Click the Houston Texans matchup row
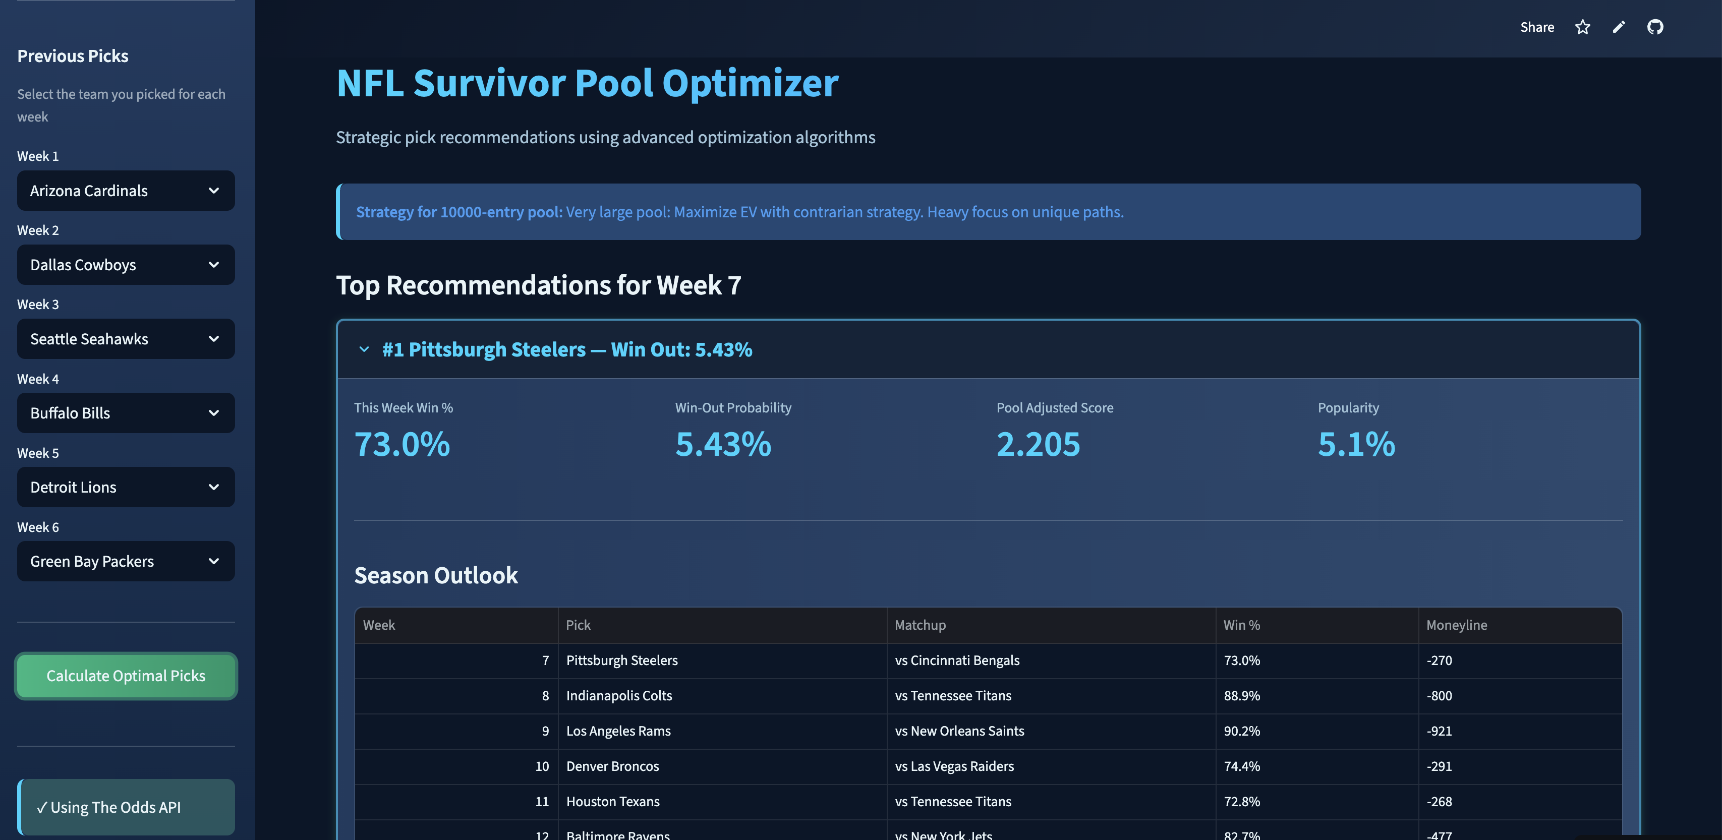This screenshot has width=1722, height=840. (x=802, y=801)
